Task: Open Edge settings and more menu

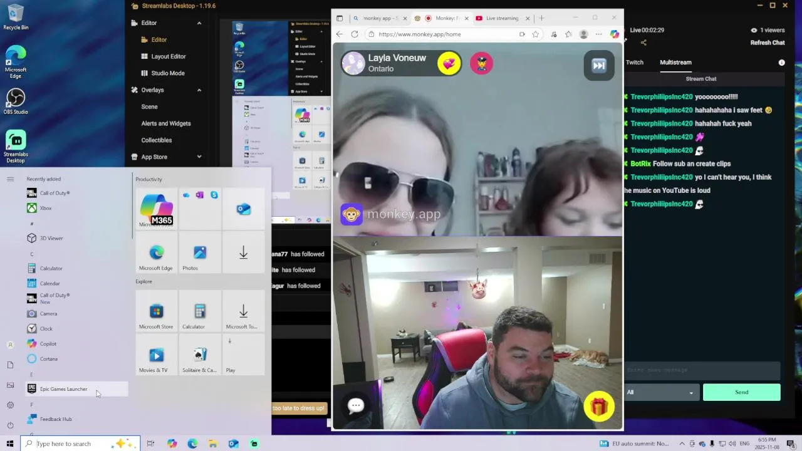Action: tap(599, 34)
